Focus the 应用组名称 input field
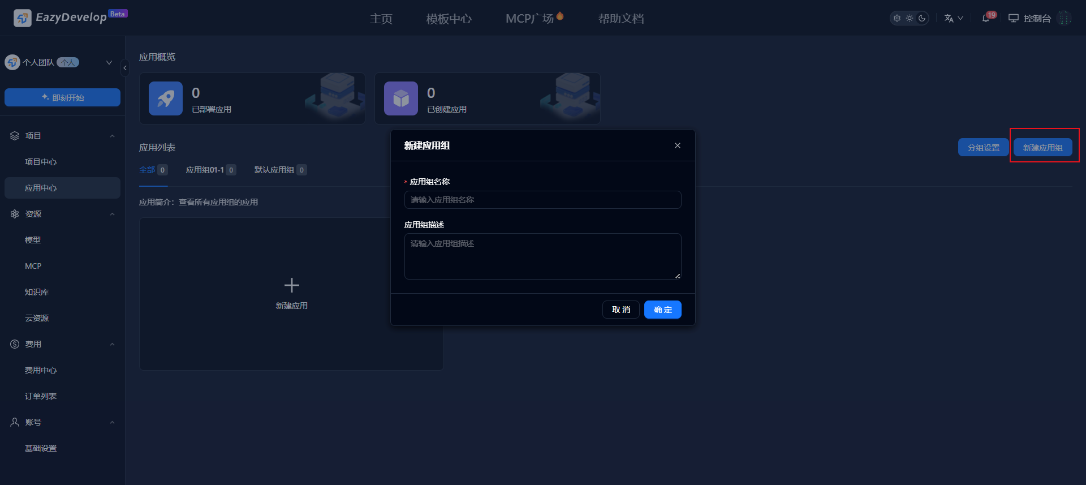Screen dimensions: 1086x485 coord(543,200)
